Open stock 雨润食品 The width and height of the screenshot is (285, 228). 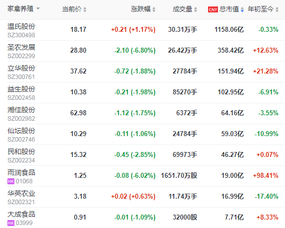click(x=21, y=172)
